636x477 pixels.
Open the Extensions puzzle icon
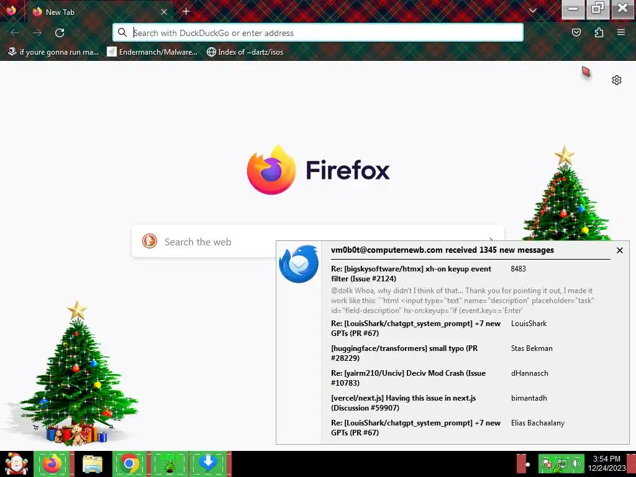coord(599,32)
